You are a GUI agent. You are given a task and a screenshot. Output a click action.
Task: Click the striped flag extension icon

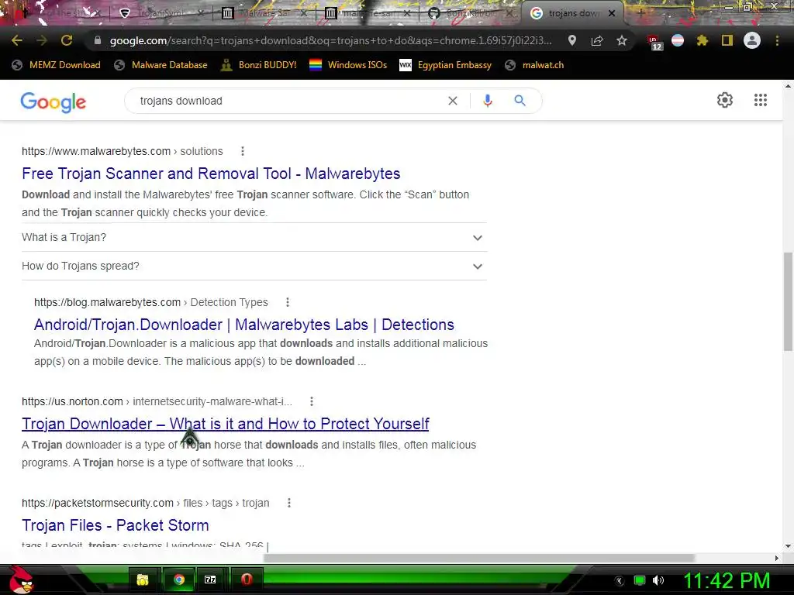click(678, 40)
